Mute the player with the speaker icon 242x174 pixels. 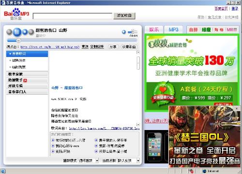click(x=124, y=32)
